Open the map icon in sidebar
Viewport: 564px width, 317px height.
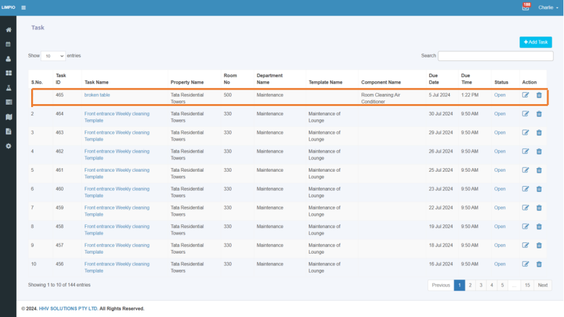8,117
